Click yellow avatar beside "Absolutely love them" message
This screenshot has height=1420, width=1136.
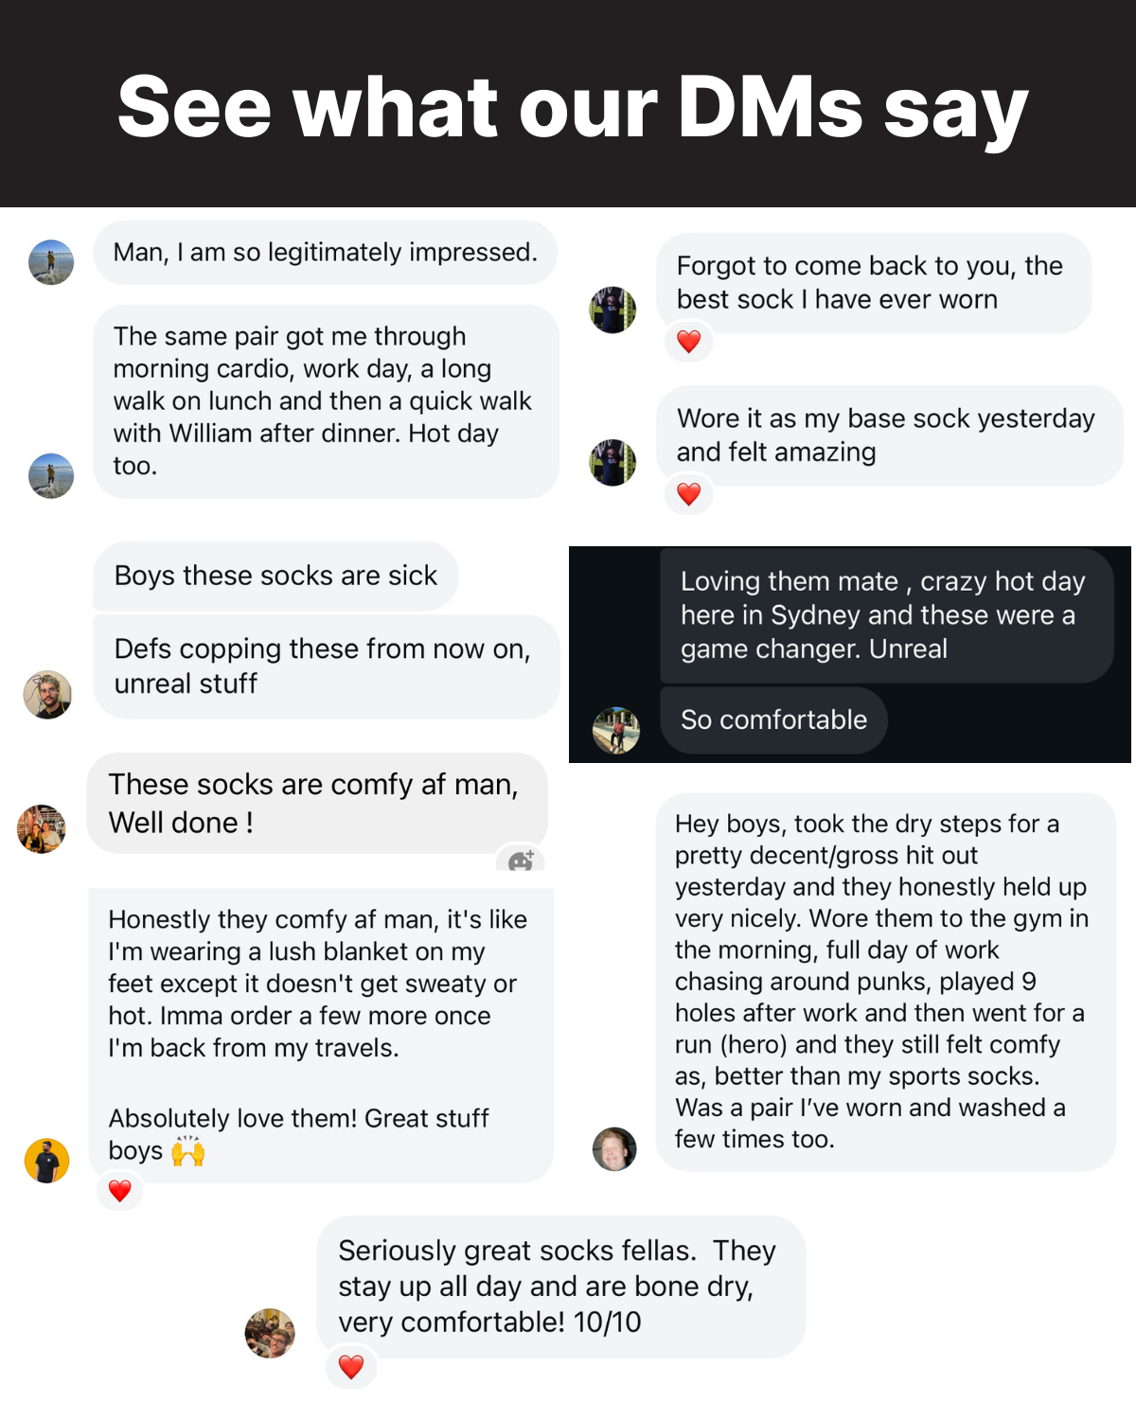pos(47,1161)
